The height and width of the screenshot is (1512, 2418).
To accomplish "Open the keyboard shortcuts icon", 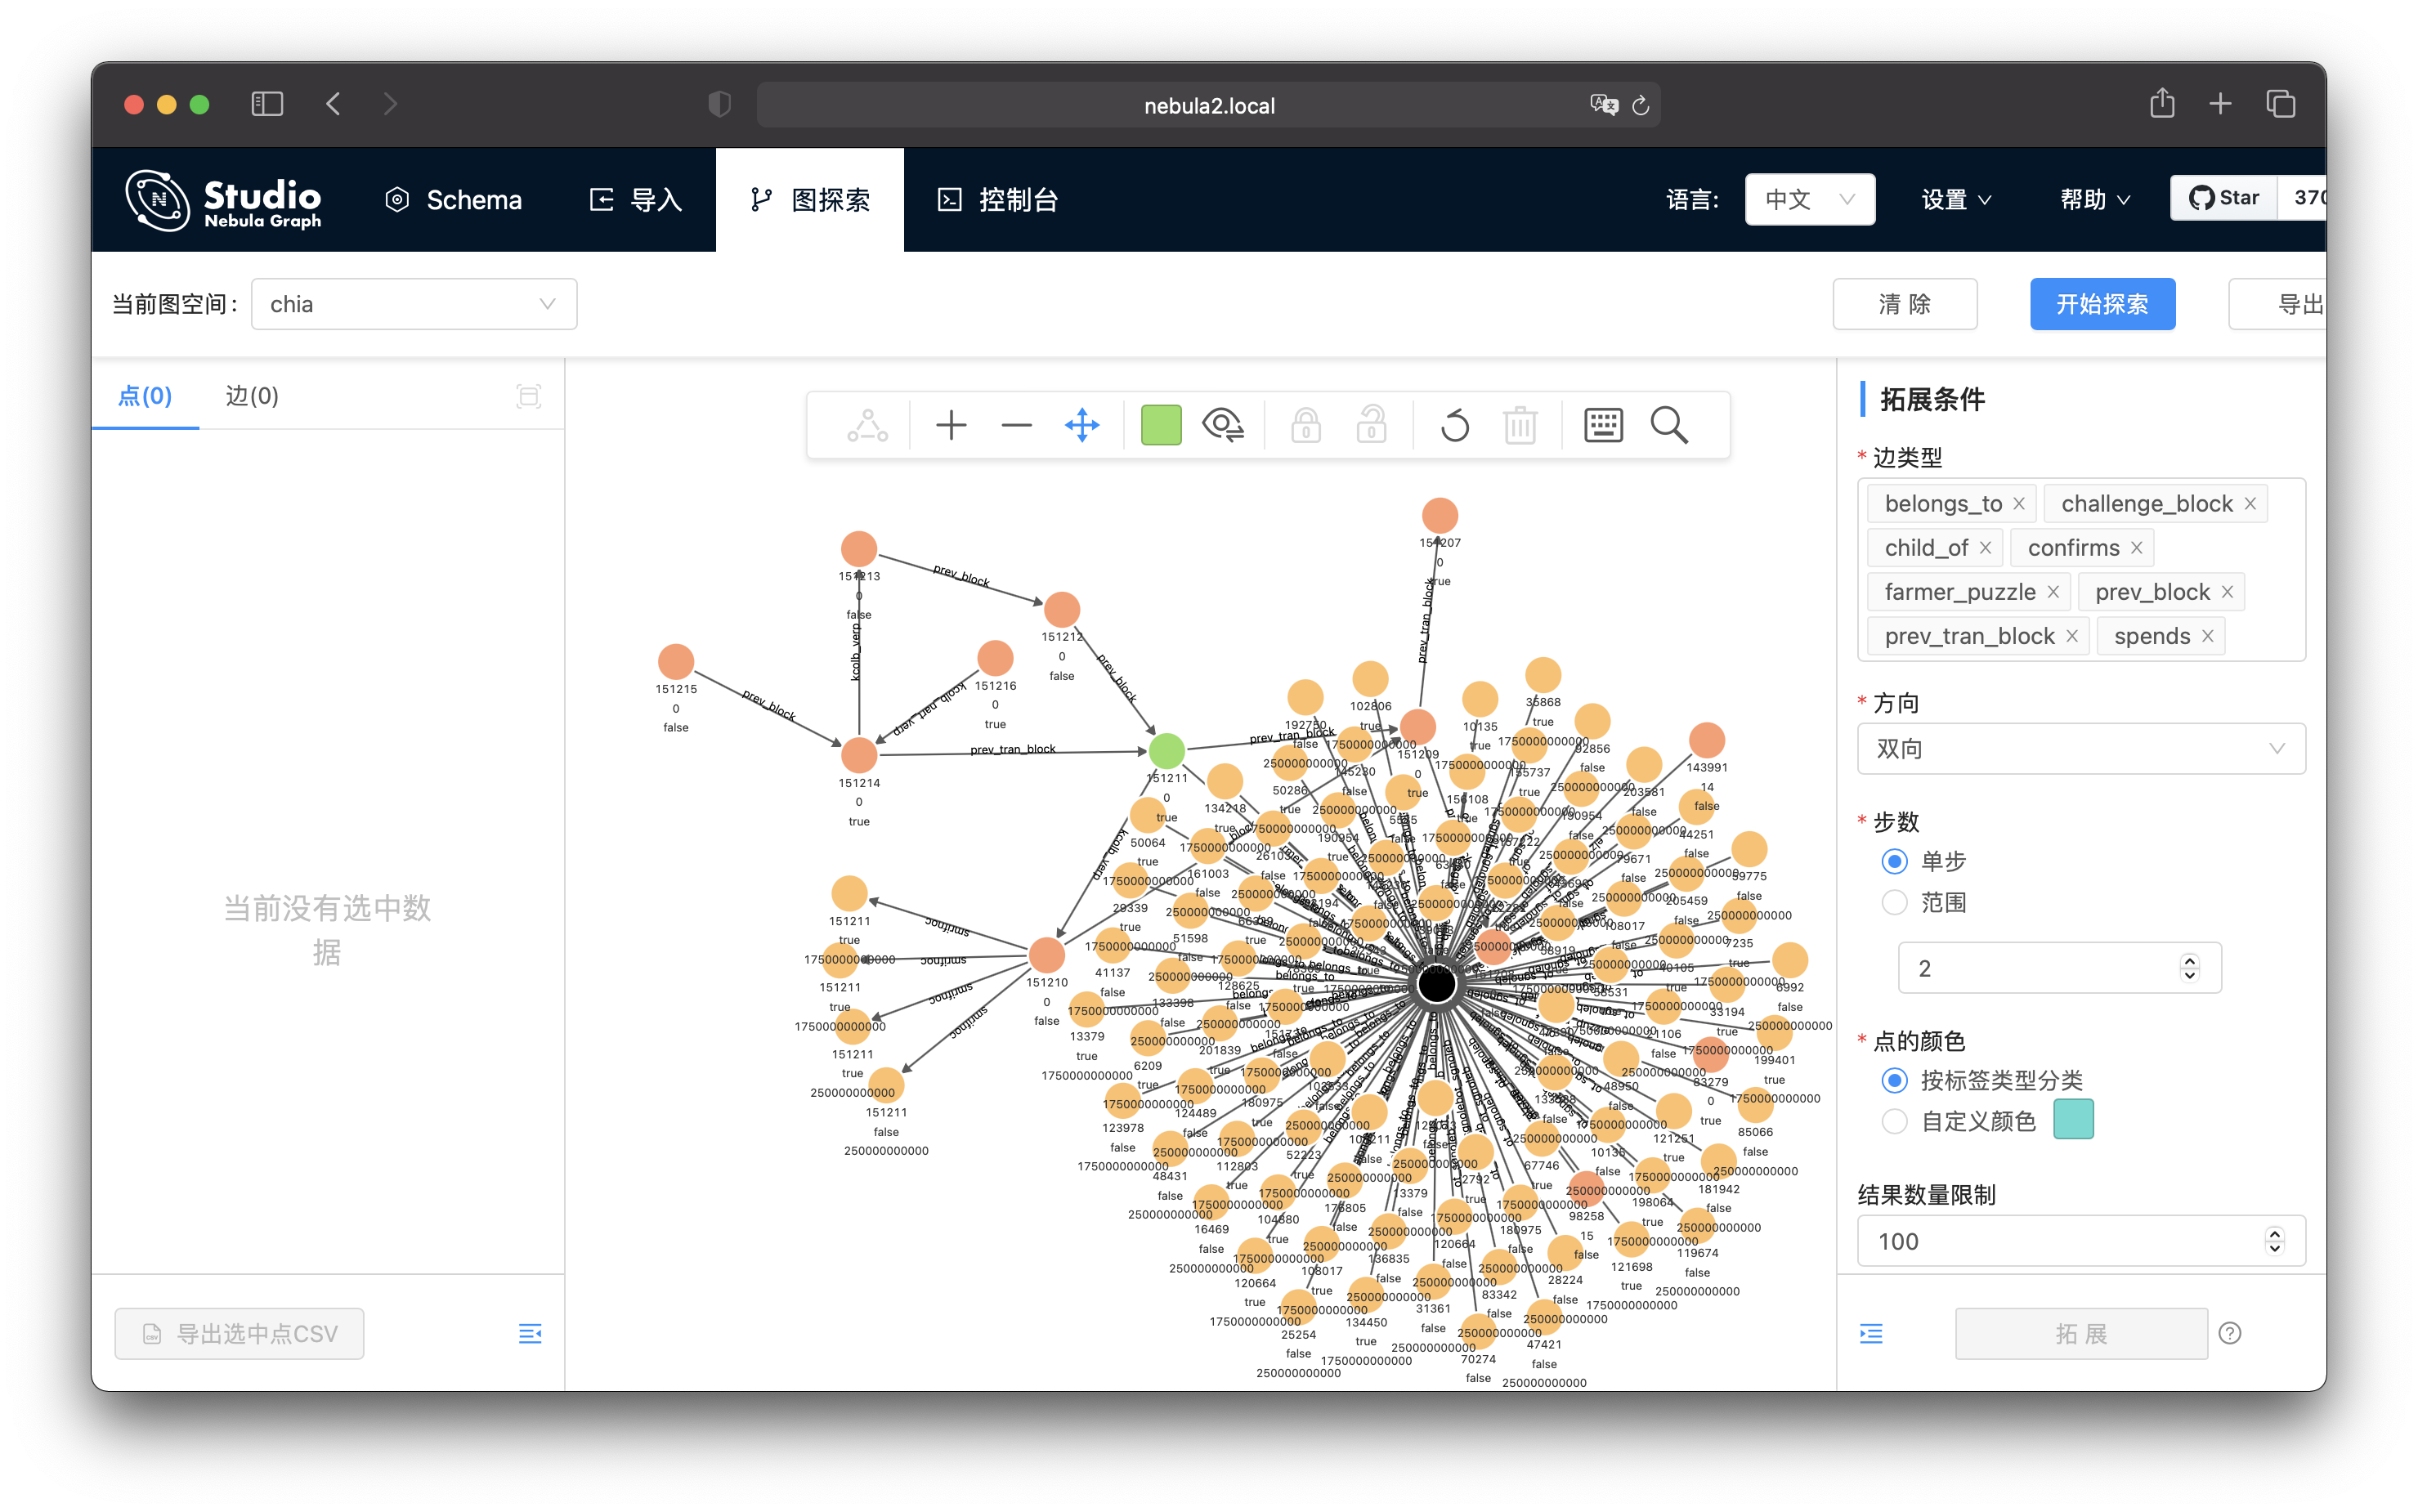I will (1603, 425).
